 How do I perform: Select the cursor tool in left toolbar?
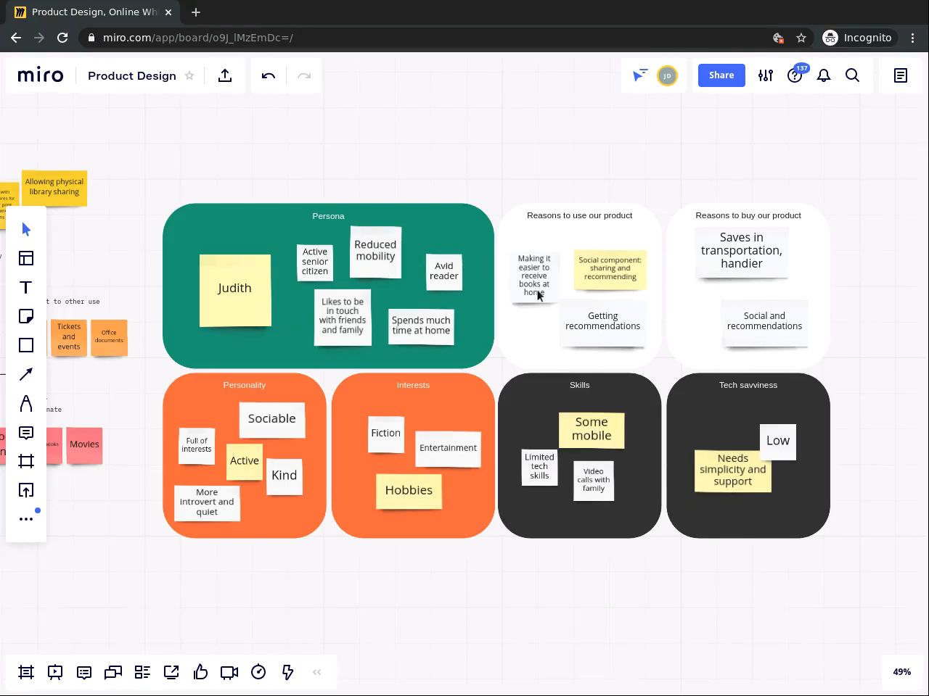tap(26, 229)
